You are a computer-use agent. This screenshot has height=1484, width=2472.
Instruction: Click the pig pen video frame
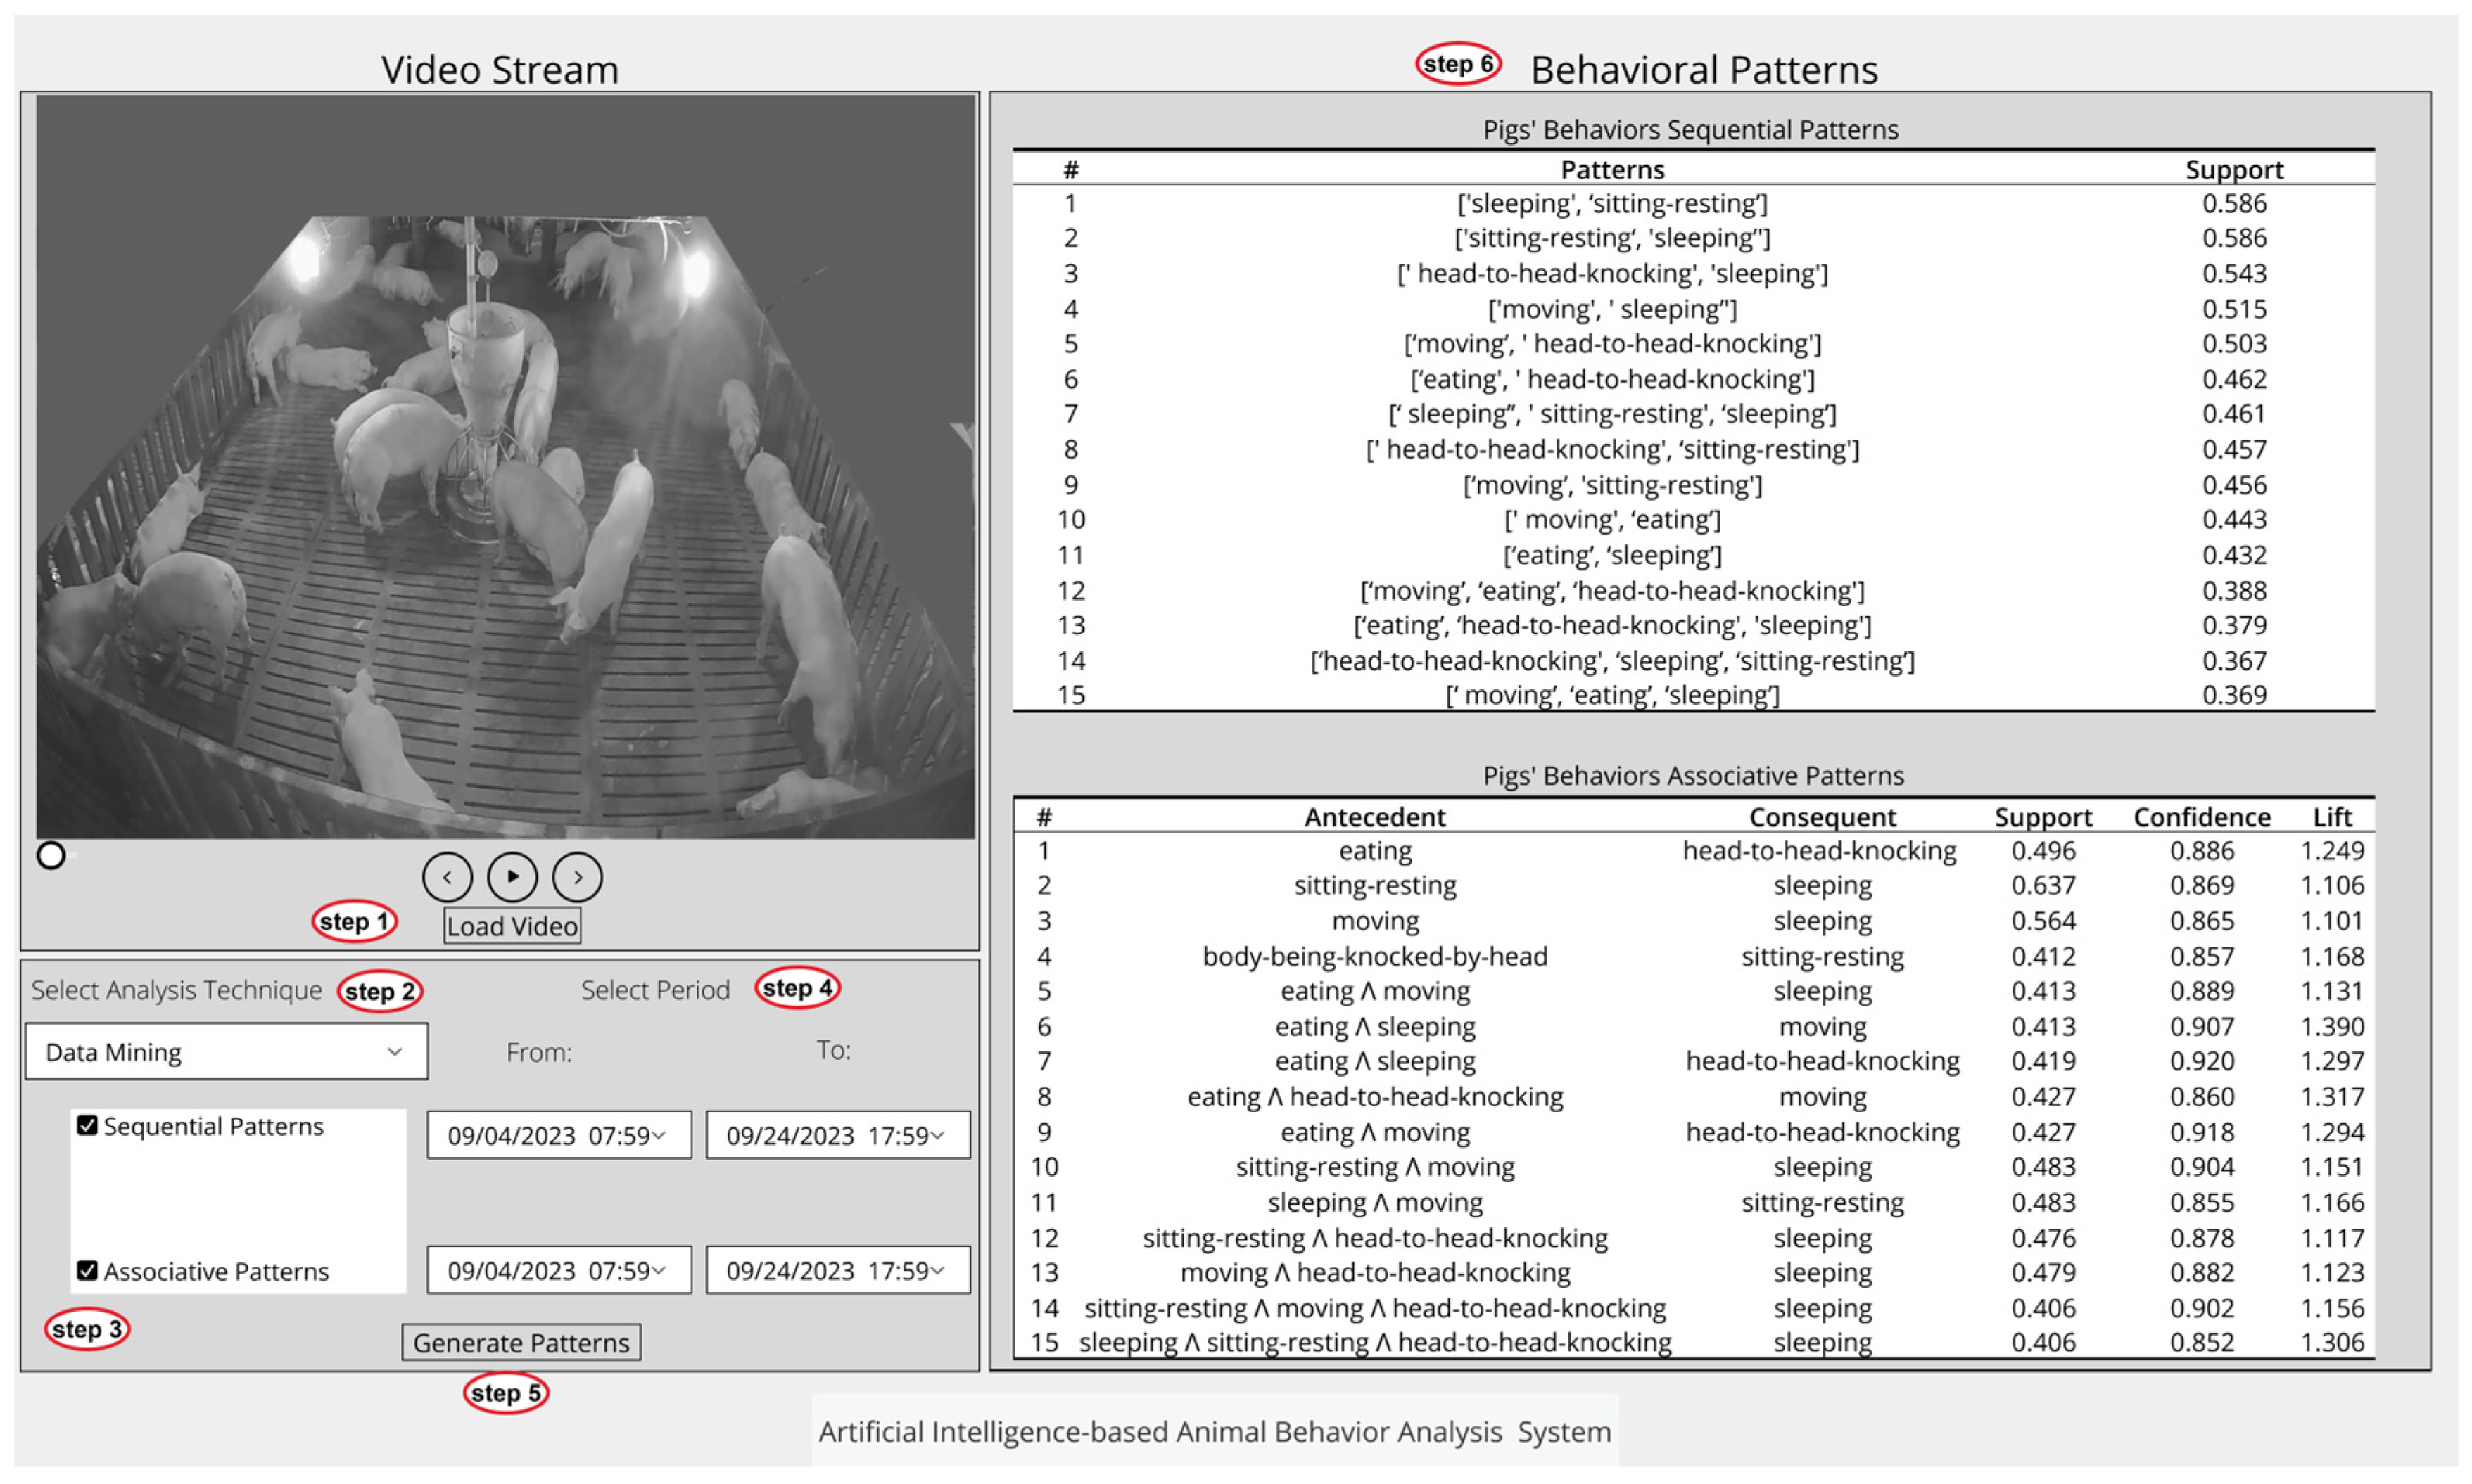coord(505,466)
